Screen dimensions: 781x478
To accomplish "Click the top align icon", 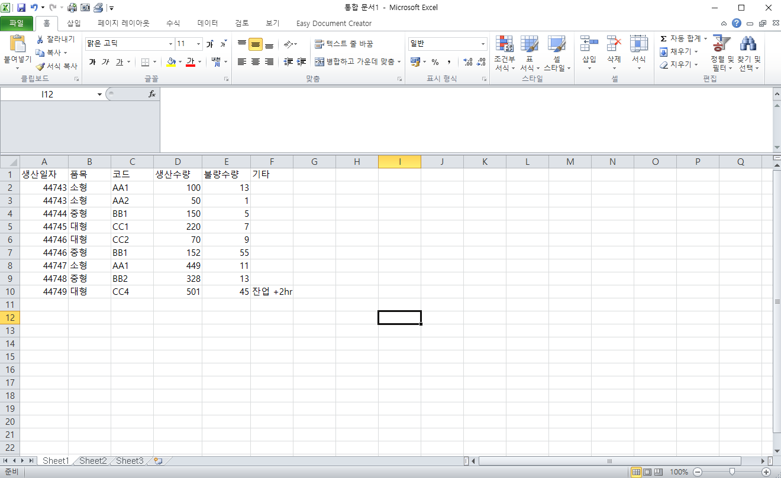I will point(241,44).
